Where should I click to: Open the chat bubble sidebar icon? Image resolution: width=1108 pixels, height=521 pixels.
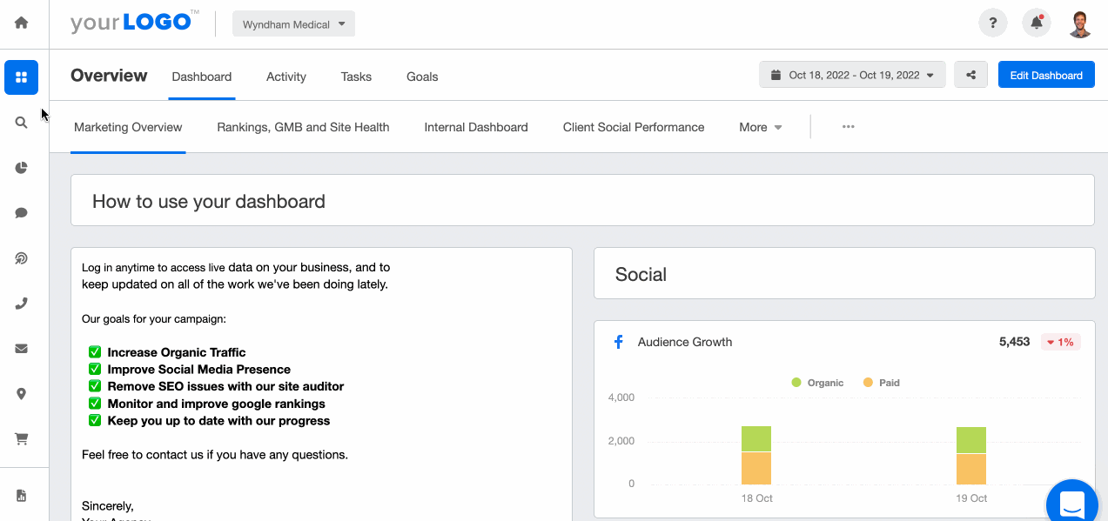click(x=21, y=213)
